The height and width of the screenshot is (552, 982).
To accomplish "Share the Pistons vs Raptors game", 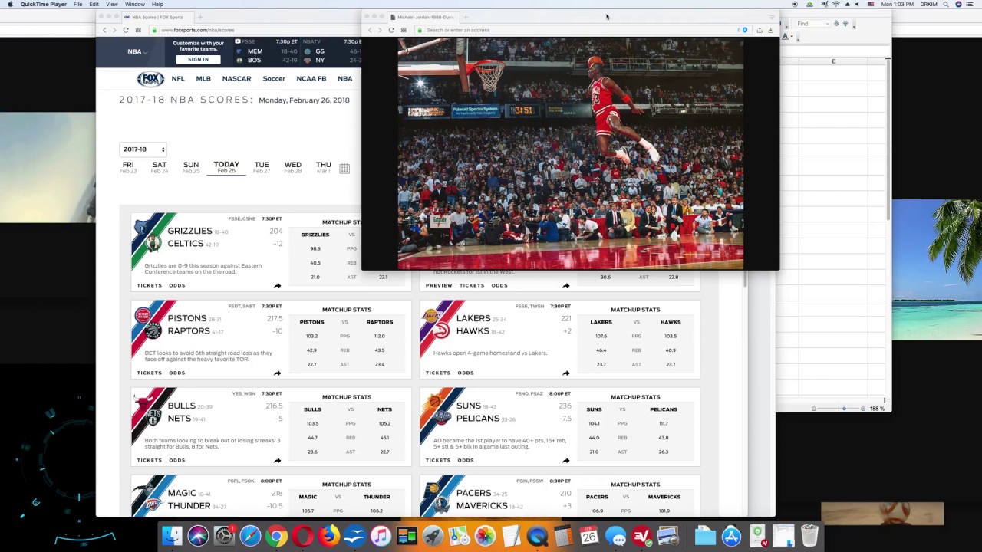I will point(277,373).
